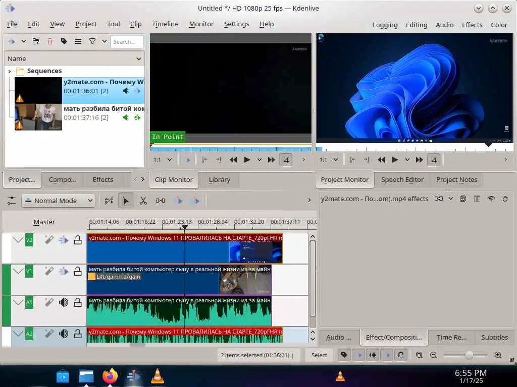This screenshot has width=517, height=387.
Task: Fast forward in the Clip Monitor
Action: click(271, 160)
